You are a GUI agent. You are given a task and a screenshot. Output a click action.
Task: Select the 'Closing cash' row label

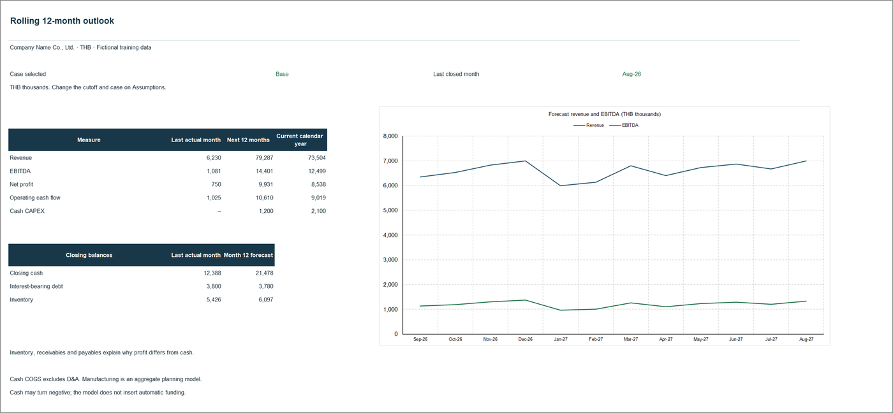pyautogui.click(x=26, y=273)
